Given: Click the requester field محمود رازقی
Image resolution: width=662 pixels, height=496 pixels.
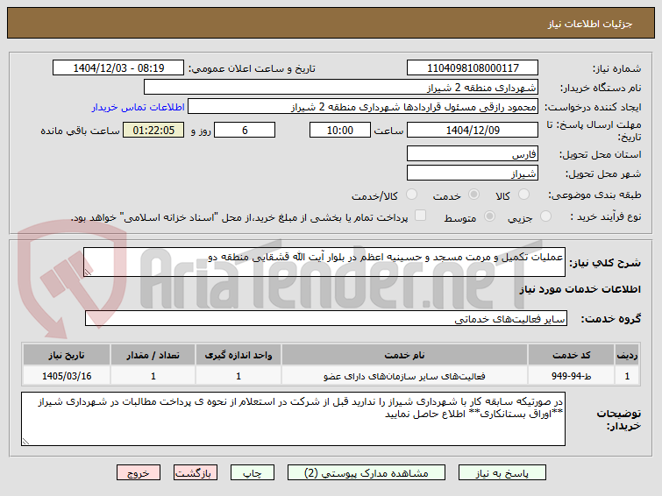Looking at the screenshot, I should tap(363, 107).
